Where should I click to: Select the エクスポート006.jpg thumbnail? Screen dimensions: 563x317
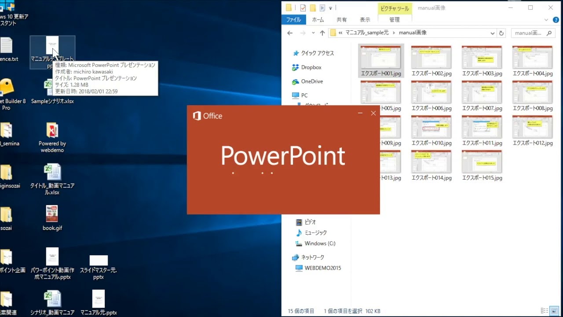click(431, 96)
